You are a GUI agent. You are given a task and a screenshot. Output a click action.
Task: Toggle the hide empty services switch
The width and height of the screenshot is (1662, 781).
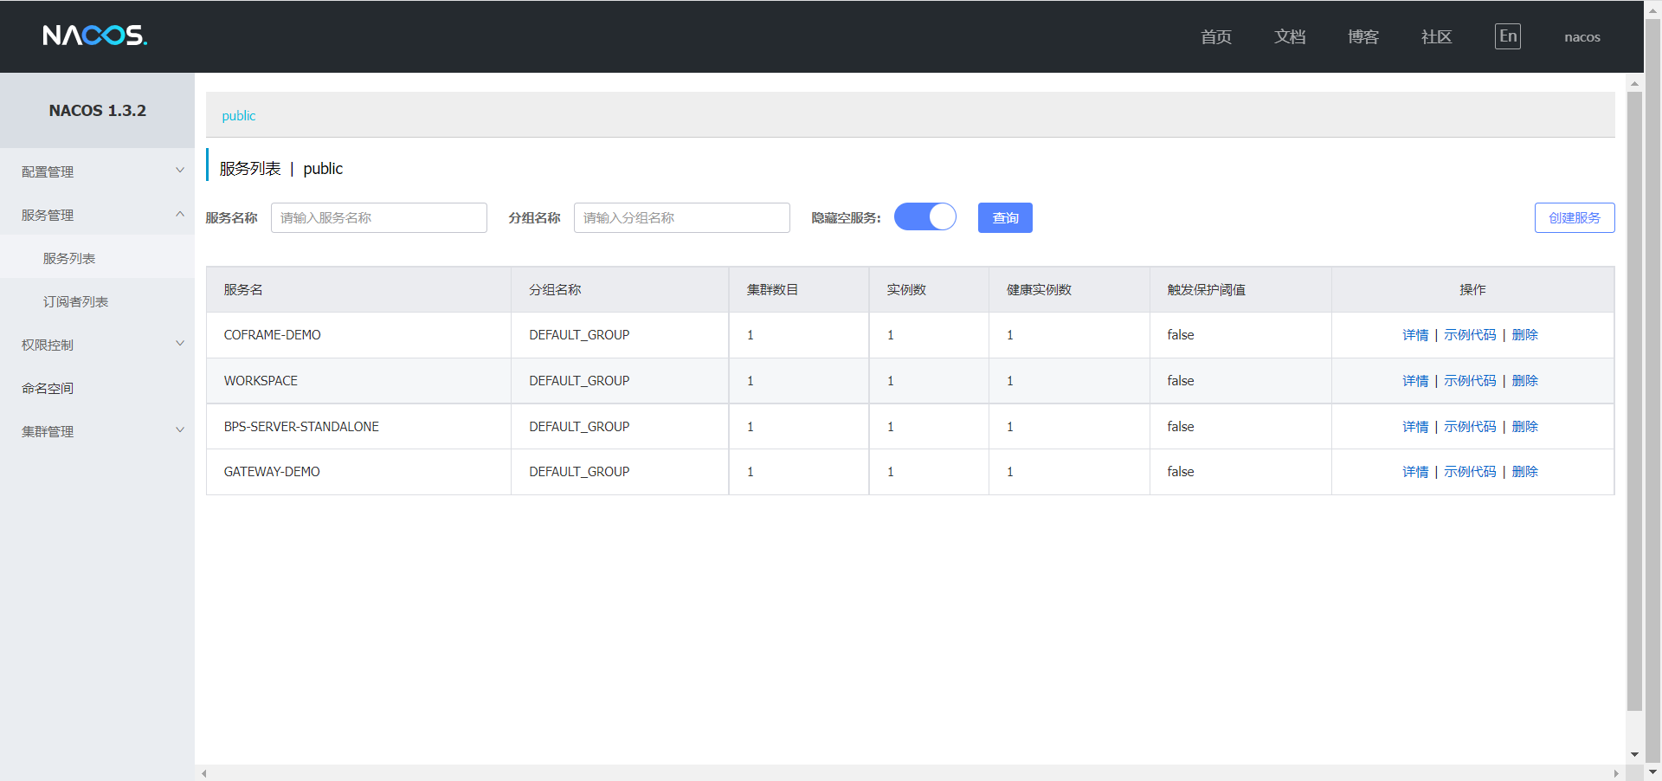click(925, 216)
